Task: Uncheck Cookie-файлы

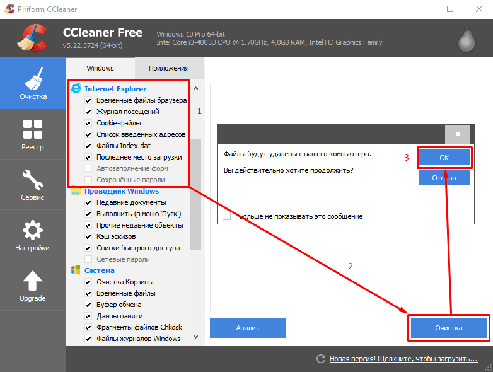Action: (x=88, y=124)
